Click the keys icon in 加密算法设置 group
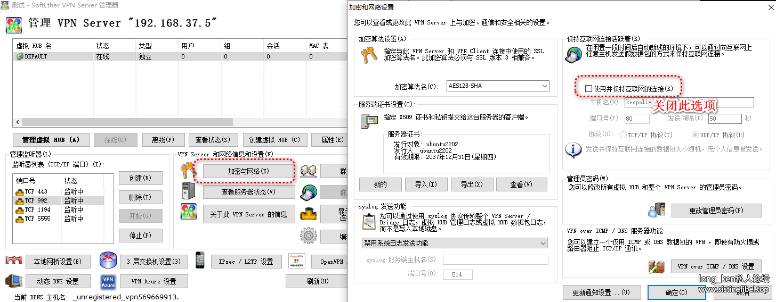 click(370, 56)
